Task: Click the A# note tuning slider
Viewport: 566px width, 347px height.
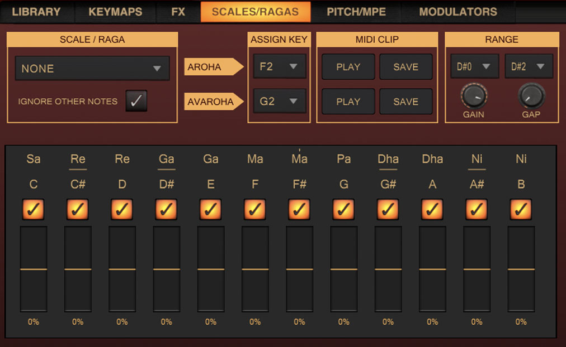Action: (477, 269)
